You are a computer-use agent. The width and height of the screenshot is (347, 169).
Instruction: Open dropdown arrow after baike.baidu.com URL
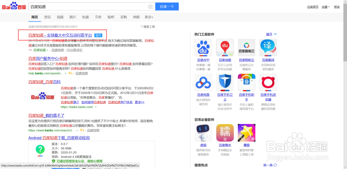[x=96, y=107]
